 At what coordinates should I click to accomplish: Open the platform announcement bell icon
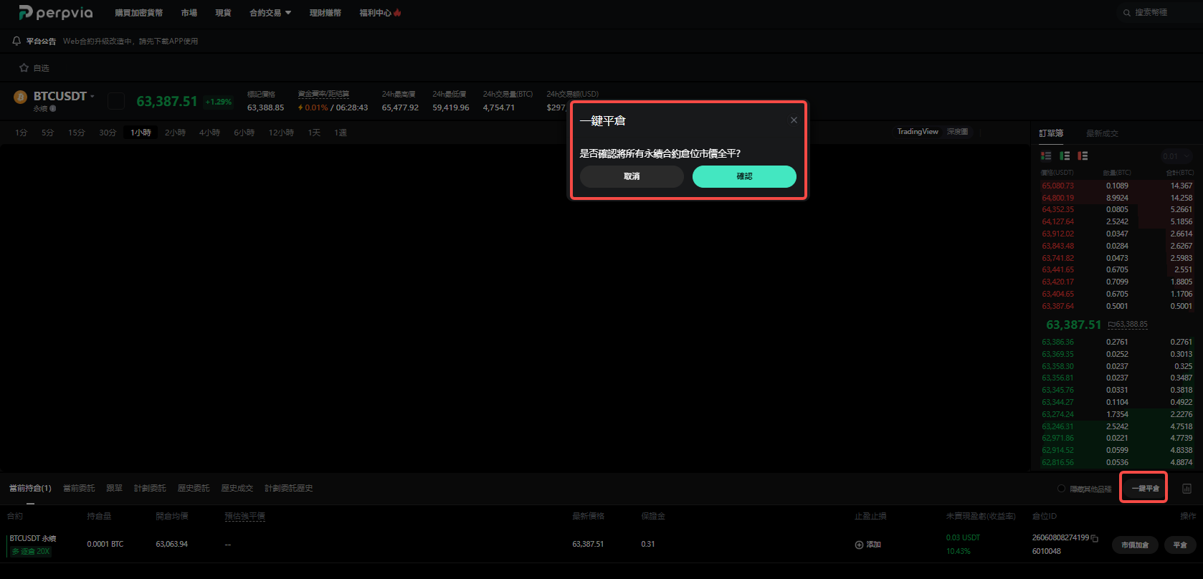tap(16, 41)
